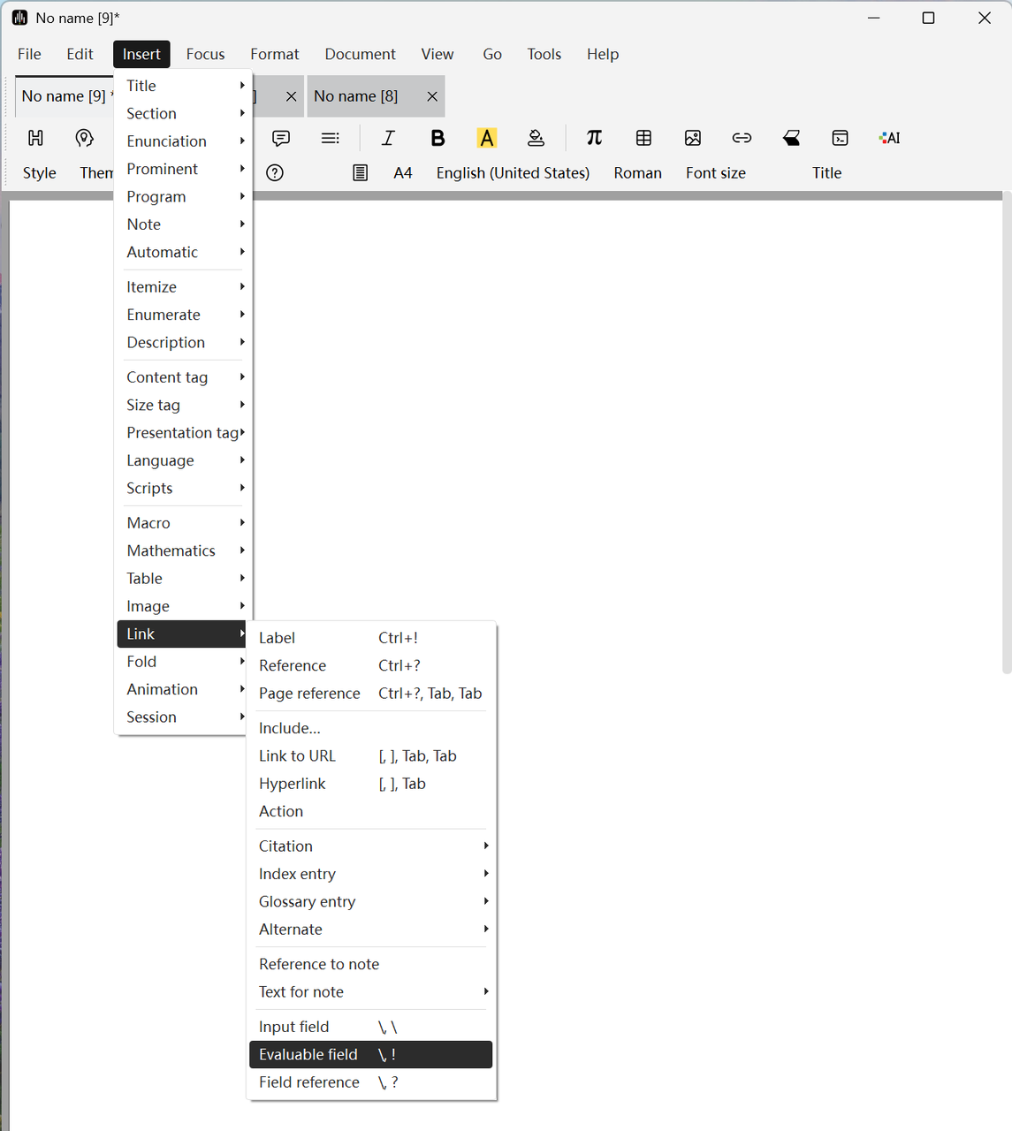The width and height of the screenshot is (1012, 1131).
Task: Click the insert image icon
Action: (x=693, y=138)
